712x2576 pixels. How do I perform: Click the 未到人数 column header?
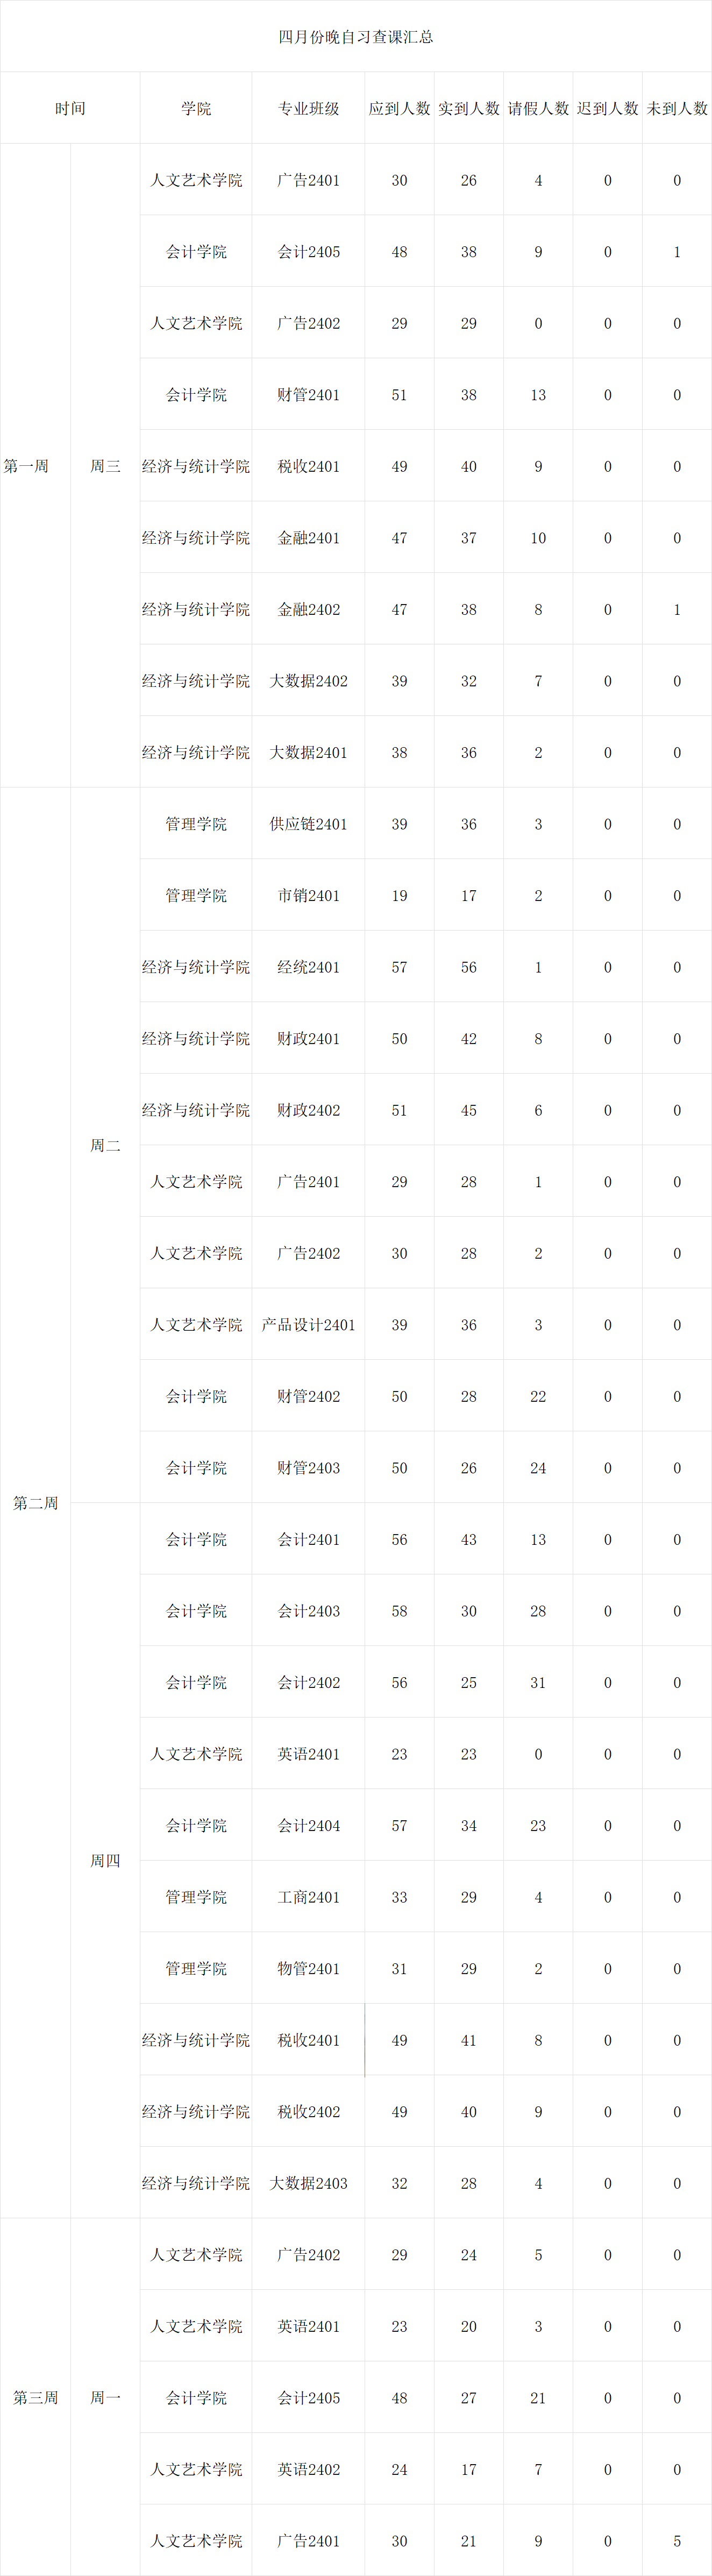coord(677,108)
